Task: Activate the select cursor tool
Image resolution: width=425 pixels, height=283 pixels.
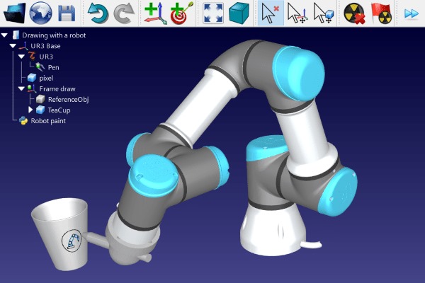Action: [x=268, y=13]
